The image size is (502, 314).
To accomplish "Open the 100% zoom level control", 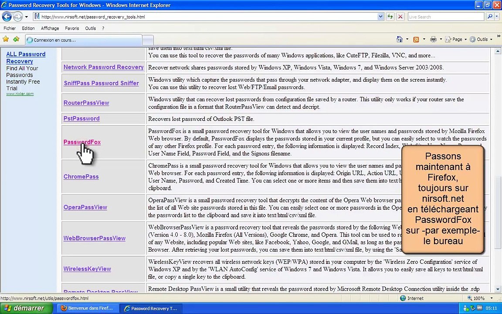I will (x=480, y=298).
